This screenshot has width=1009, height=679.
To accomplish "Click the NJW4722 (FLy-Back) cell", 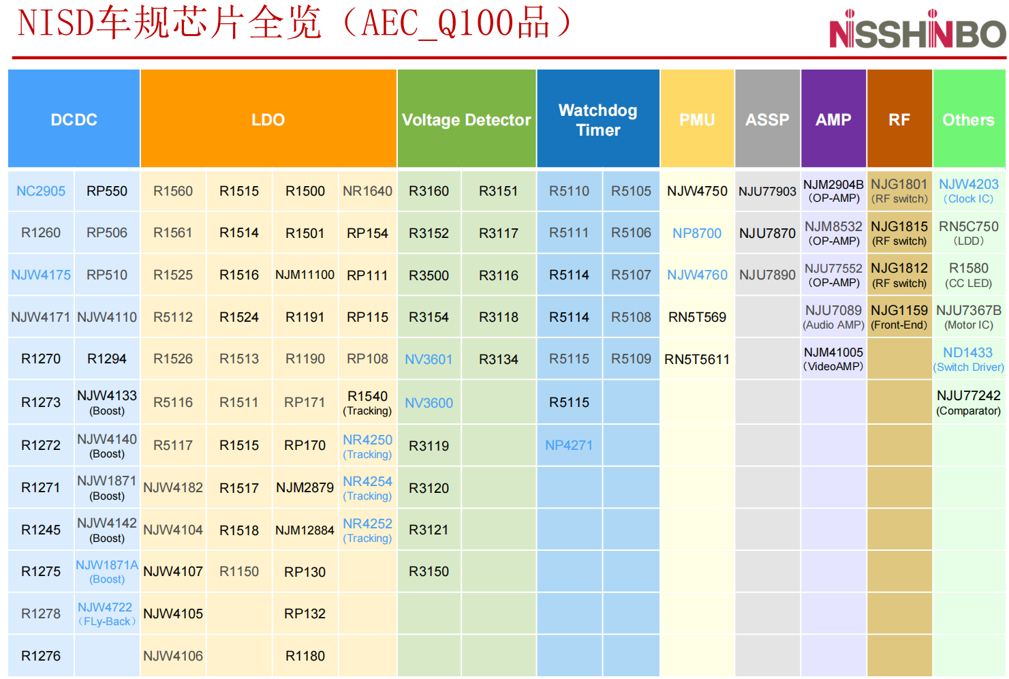I will [x=107, y=614].
